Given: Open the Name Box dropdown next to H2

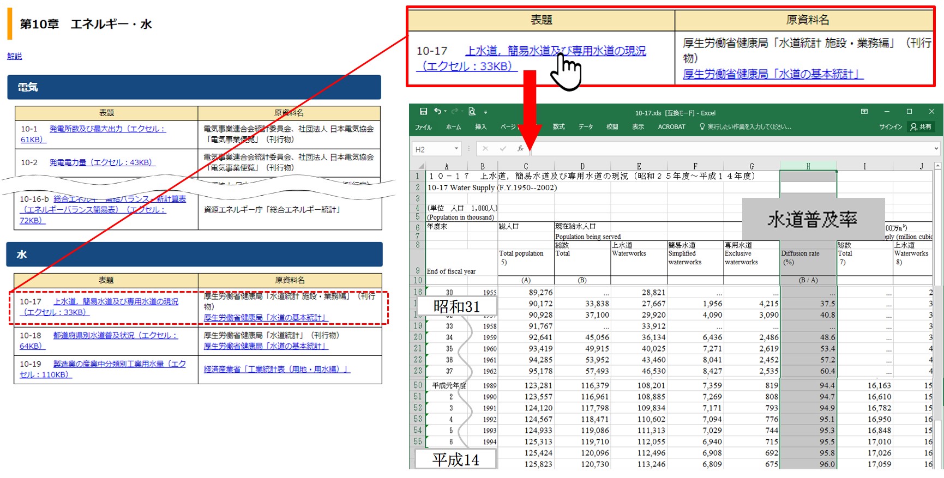Looking at the screenshot, I should click(456, 148).
